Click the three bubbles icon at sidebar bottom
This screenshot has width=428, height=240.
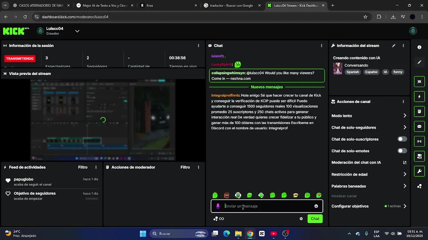[x=419, y=186]
